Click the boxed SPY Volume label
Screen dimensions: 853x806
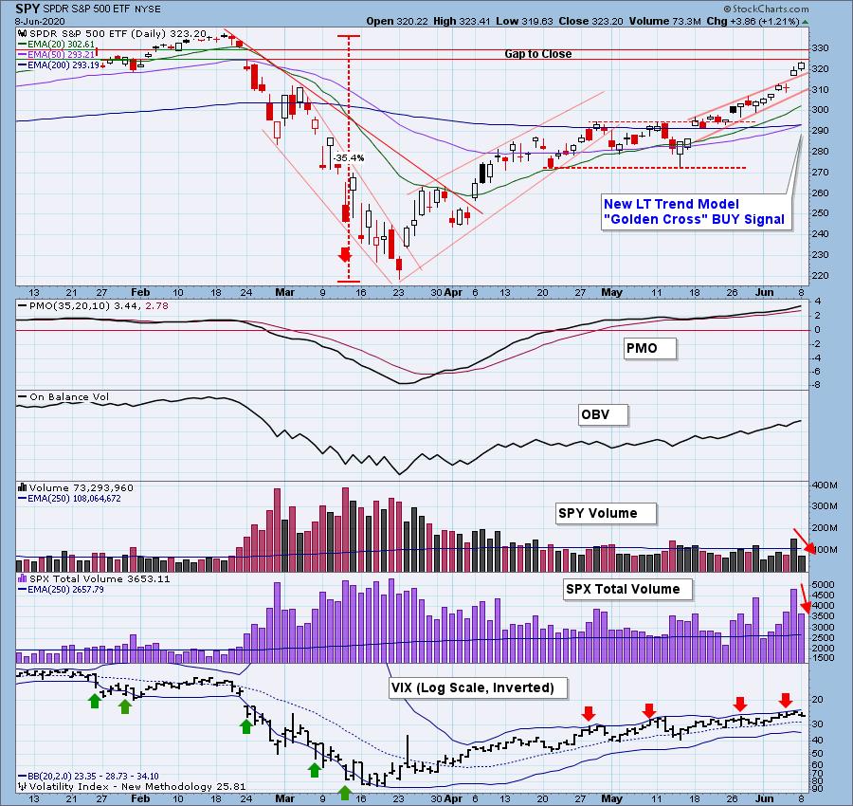click(606, 513)
